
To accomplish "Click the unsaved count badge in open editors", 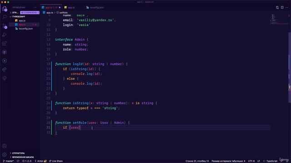I will click(30, 13).
